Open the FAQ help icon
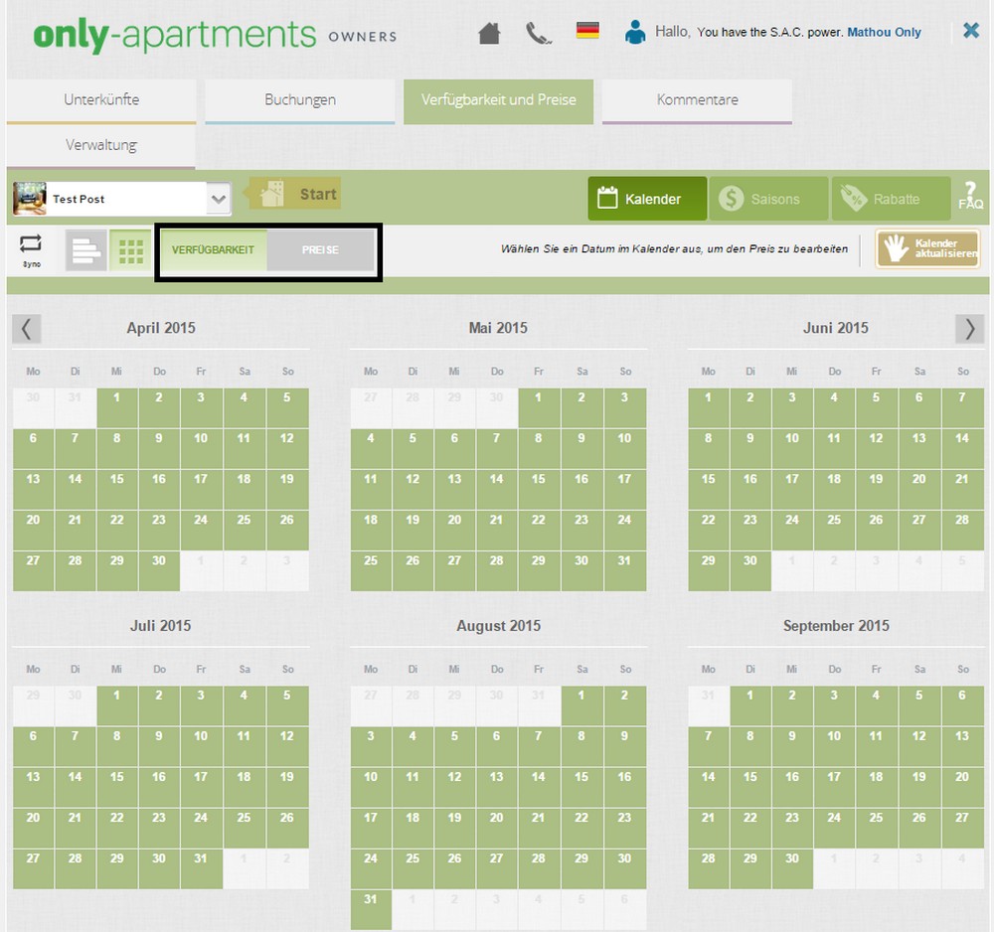The height and width of the screenshot is (932, 994). click(x=970, y=197)
